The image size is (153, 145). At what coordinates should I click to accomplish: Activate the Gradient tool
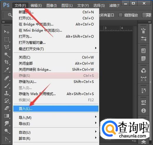point(7,116)
